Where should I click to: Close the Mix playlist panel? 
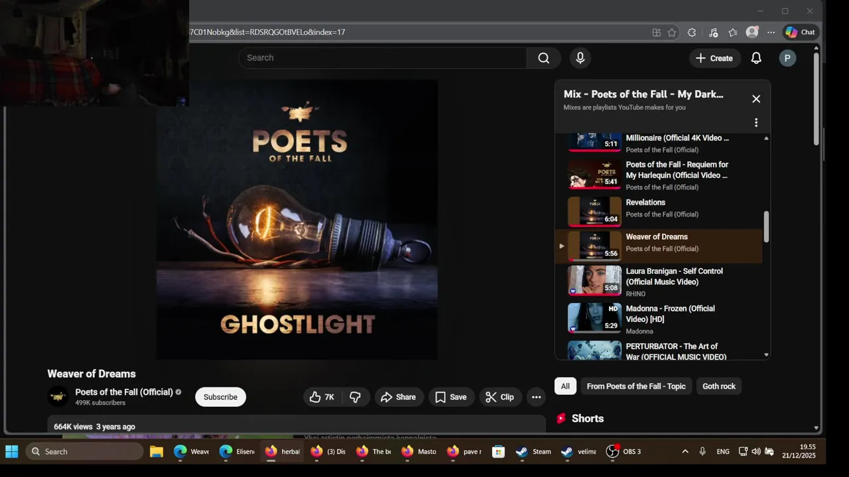(x=756, y=99)
